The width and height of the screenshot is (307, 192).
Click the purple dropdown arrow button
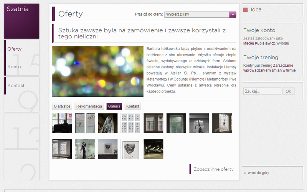pos(233,15)
